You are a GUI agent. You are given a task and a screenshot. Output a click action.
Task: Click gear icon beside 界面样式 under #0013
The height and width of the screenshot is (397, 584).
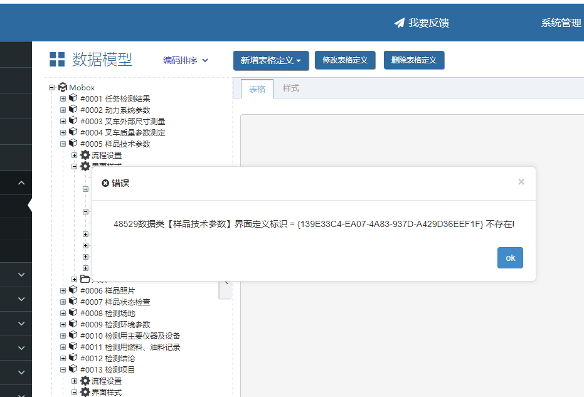tap(85, 392)
